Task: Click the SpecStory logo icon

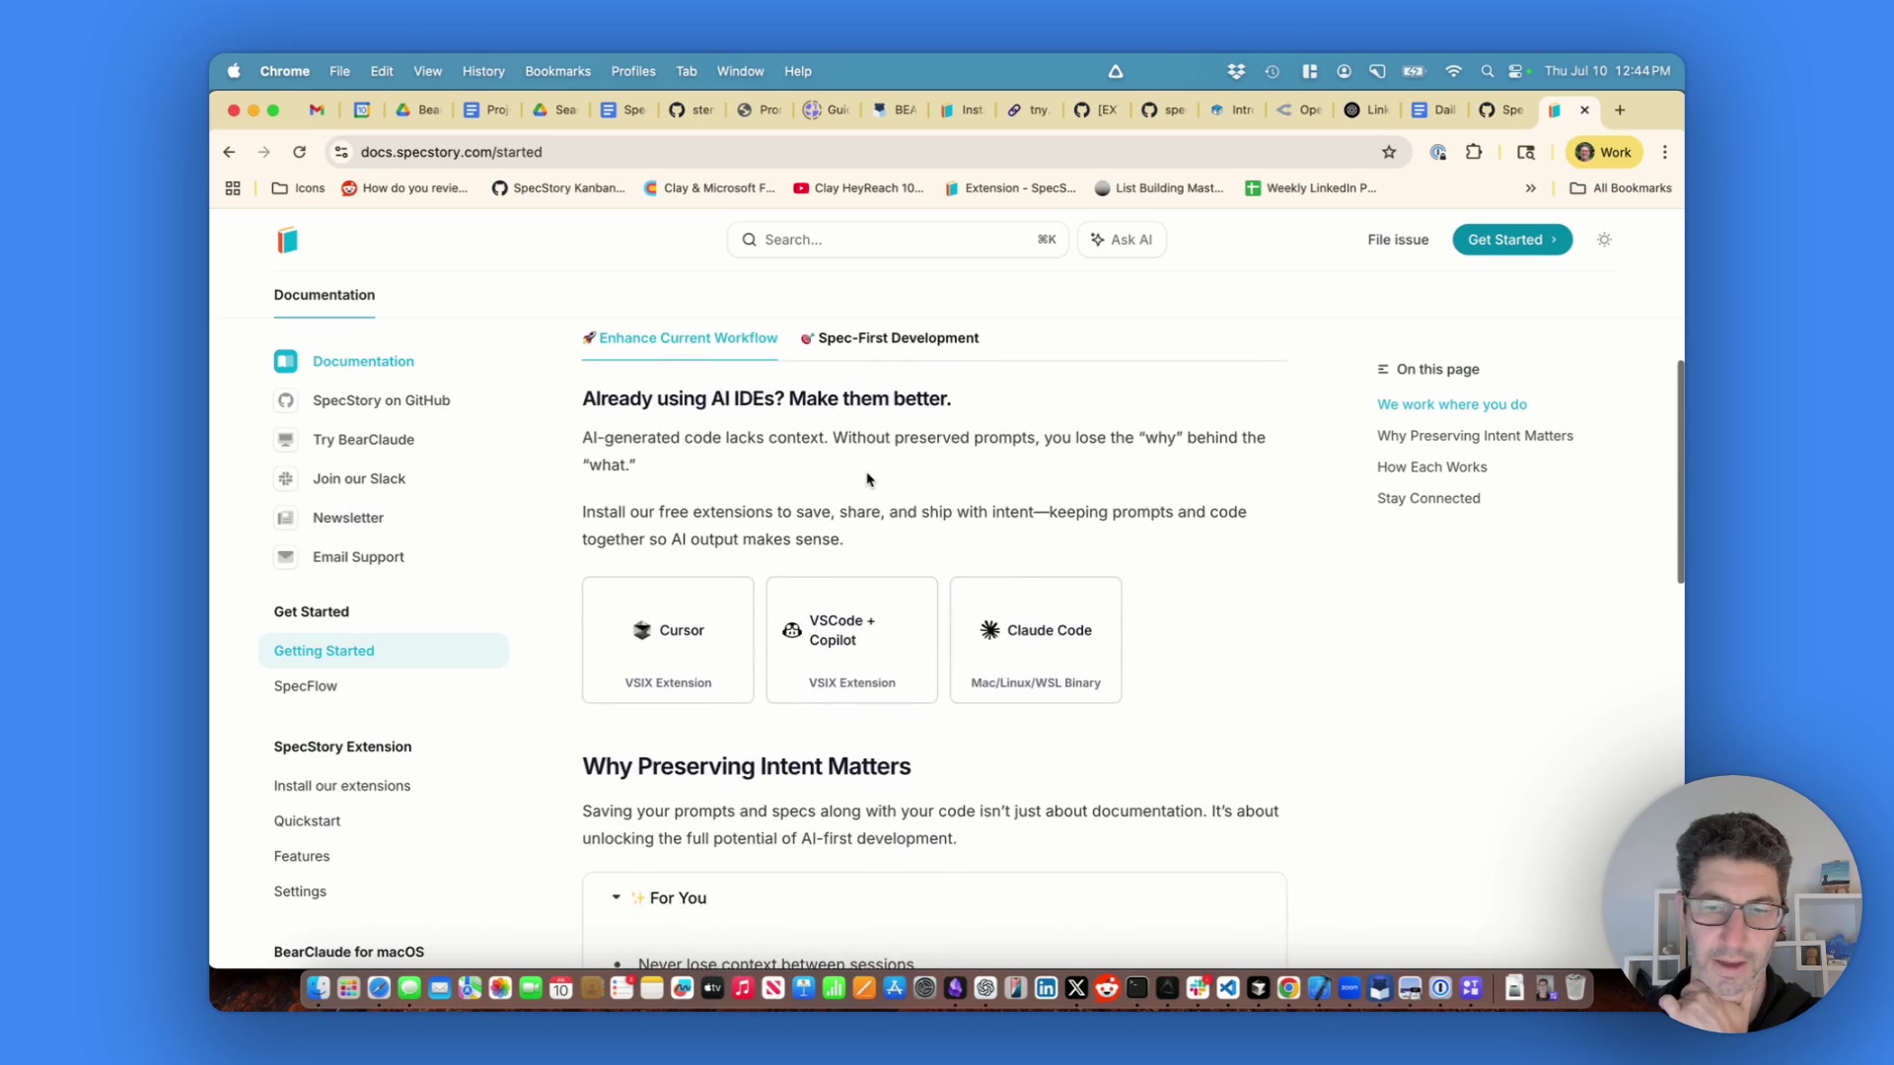Action: click(287, 240)
